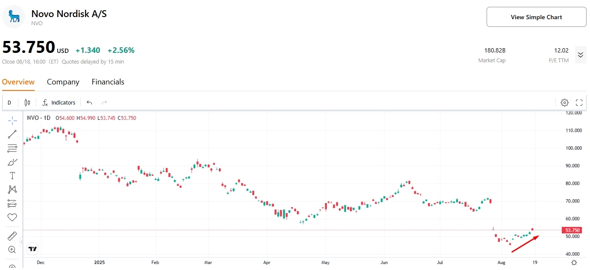Select the brush drawing tool
590x270 pixels.
coord(12,162)
